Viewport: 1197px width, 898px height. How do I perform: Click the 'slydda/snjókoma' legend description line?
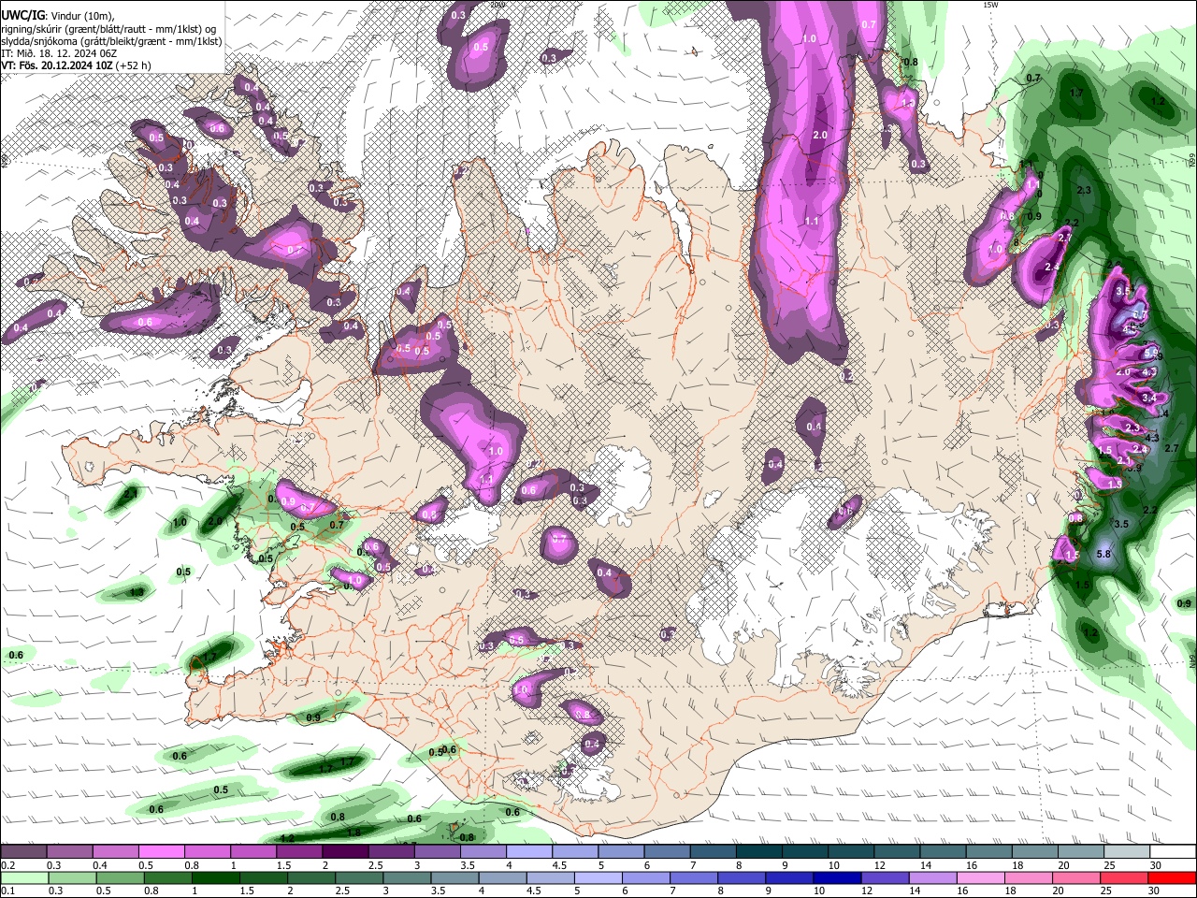110,40
